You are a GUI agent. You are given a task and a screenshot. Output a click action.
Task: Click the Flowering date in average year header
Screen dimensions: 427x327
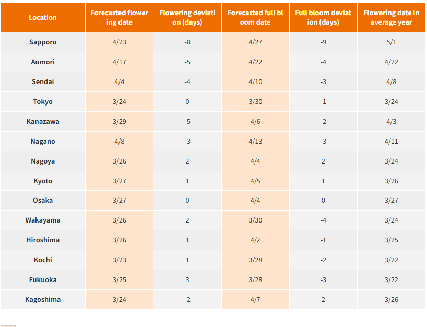click(392, 17)
